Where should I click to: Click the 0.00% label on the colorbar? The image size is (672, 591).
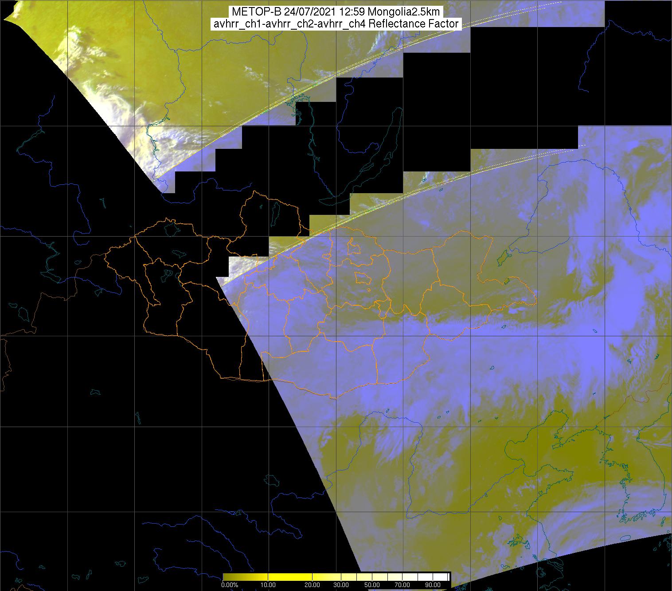tap(230, 585)
